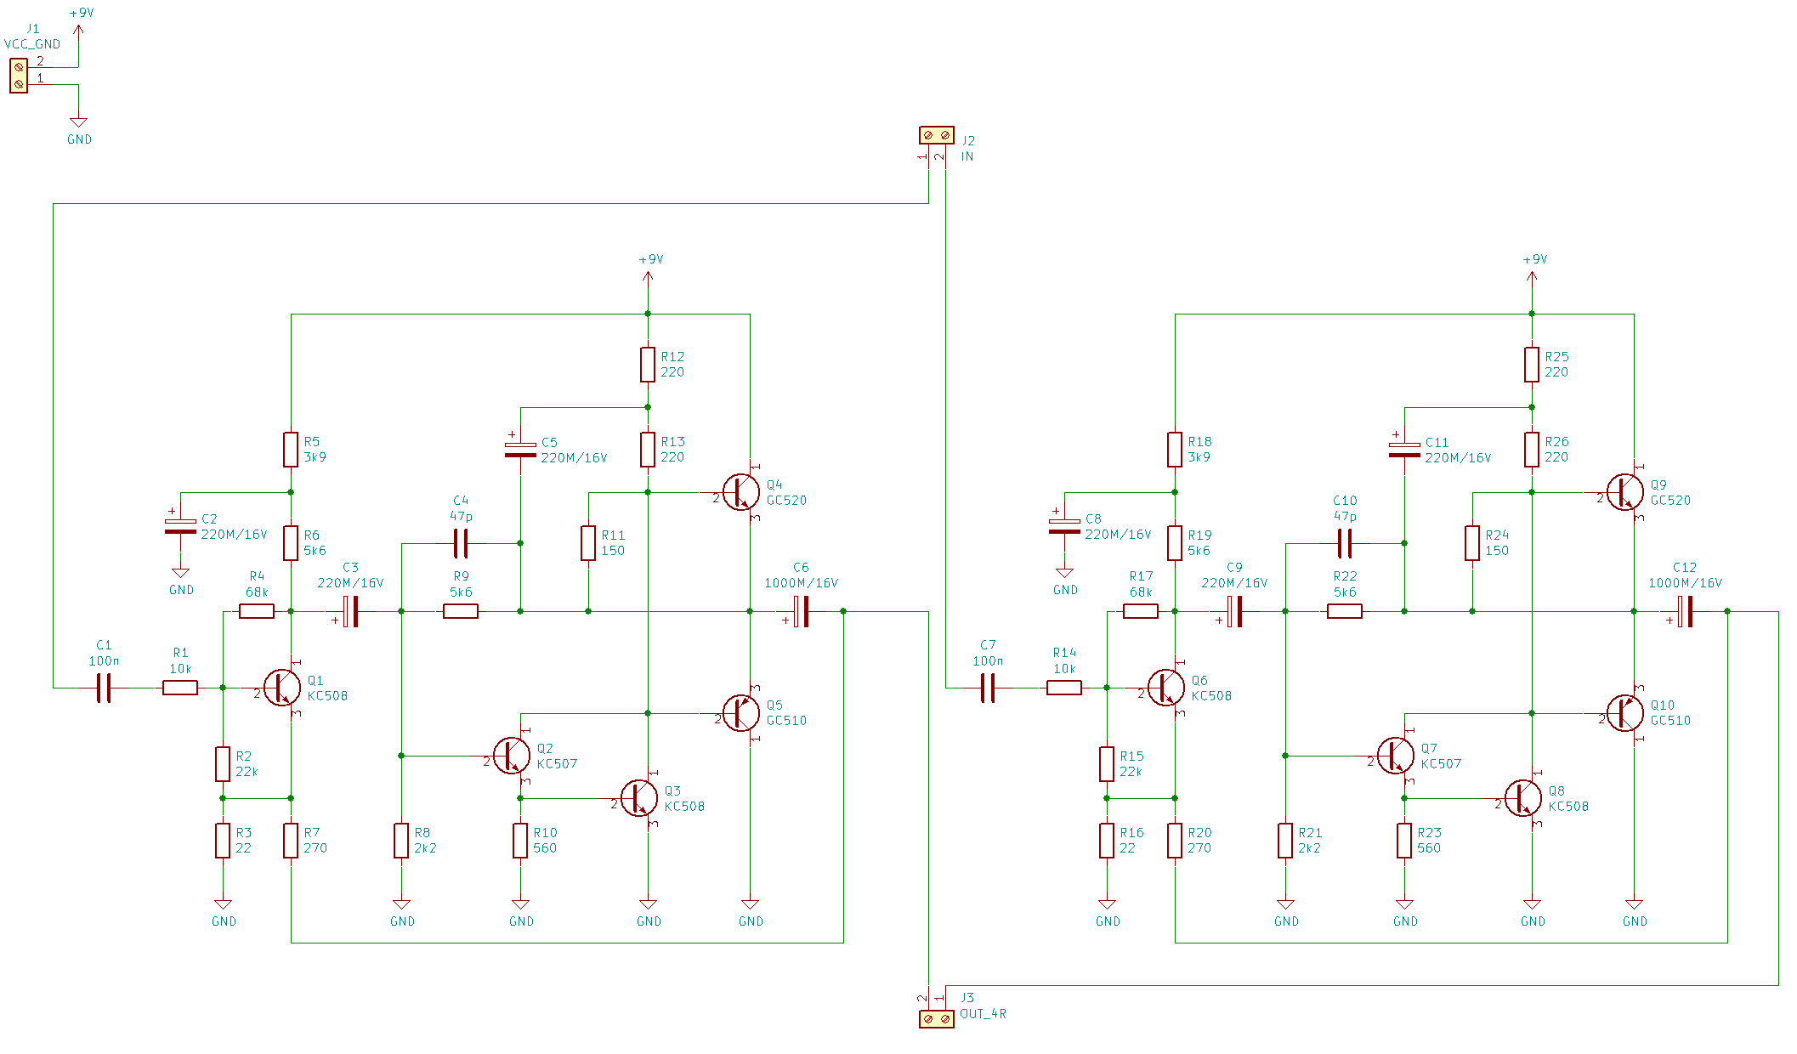Screen dimensions: 1797x1054
Task: Select resistor R9 5k6 symbol
Action: pos(461,611)
